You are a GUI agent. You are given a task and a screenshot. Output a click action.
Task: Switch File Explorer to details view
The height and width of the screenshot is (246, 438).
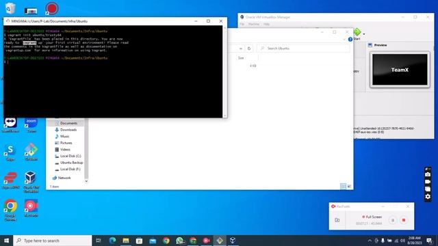point(343,186)
